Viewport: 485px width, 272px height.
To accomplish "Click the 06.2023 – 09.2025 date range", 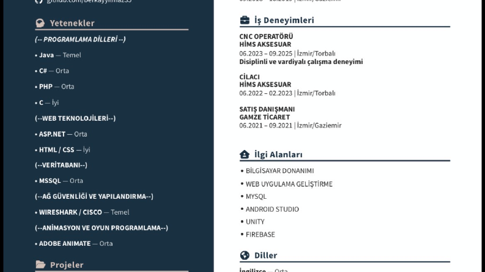I will coord(265,53).
